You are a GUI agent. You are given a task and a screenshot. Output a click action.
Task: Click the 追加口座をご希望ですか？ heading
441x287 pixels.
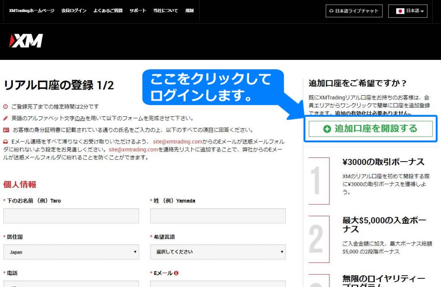(358, 83)
